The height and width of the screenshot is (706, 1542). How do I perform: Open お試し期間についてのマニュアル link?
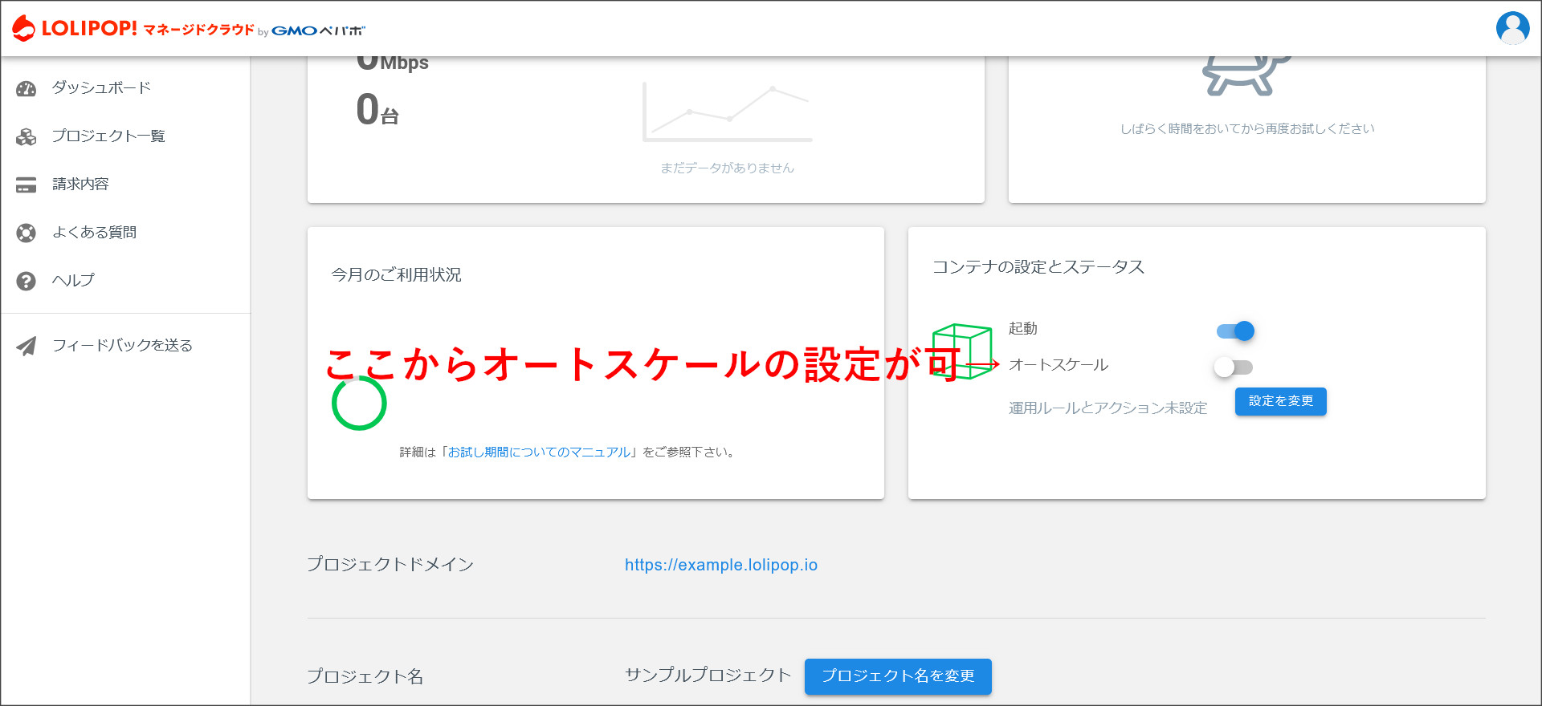tap(539, 452)
